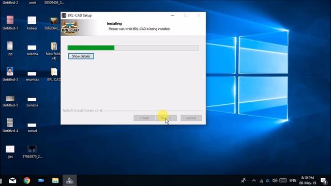Viewport: 331px width, 186px height.
Task: Select the BRL CAD desktop file icon
Action: [x=54, y=74]
